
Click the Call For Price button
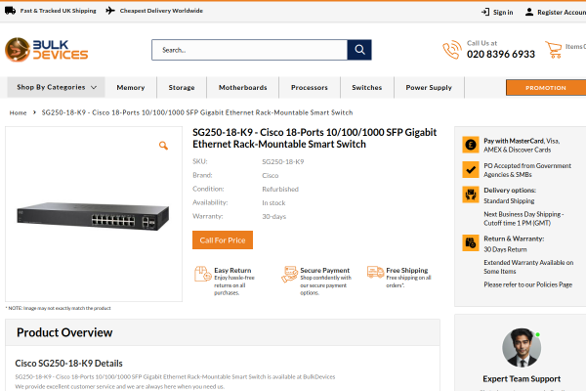(223, 240)
